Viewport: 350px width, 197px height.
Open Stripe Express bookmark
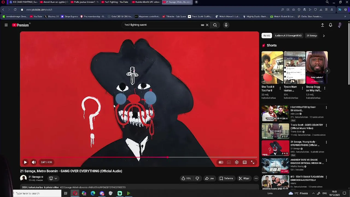coord(69,16)
